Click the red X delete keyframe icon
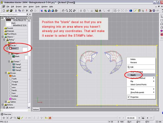 click(50, 118)
